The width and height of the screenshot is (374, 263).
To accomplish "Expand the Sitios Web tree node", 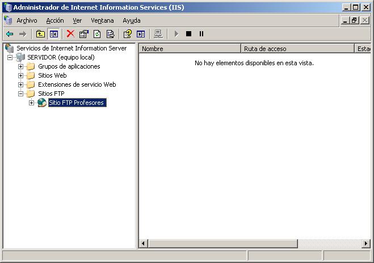I will coord(21,75).
